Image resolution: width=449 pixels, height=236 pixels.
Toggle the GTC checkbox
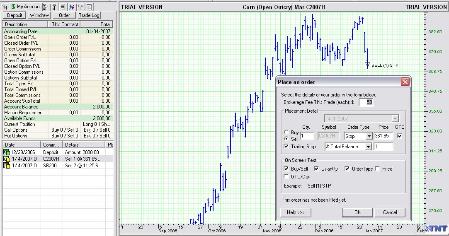pyautogui.click(x=400, y=136)
